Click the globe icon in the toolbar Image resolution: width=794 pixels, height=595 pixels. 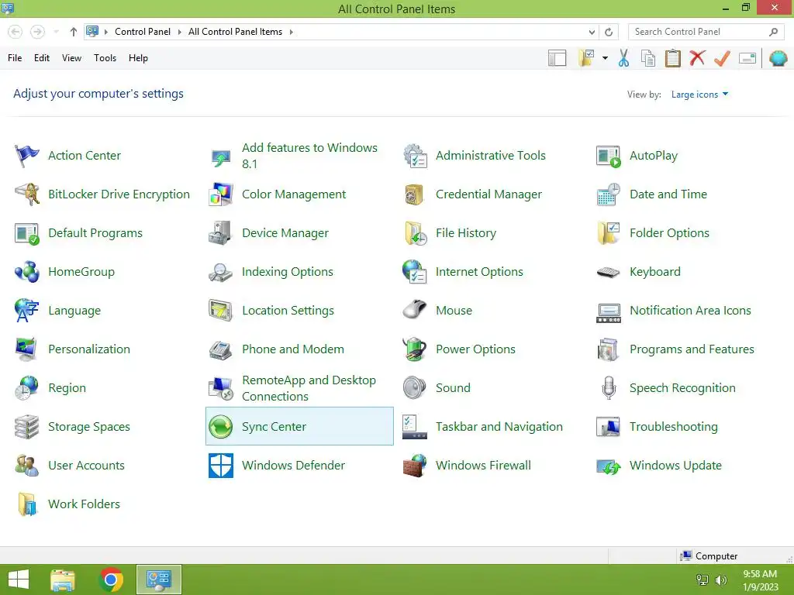click(x=778, y=58)
